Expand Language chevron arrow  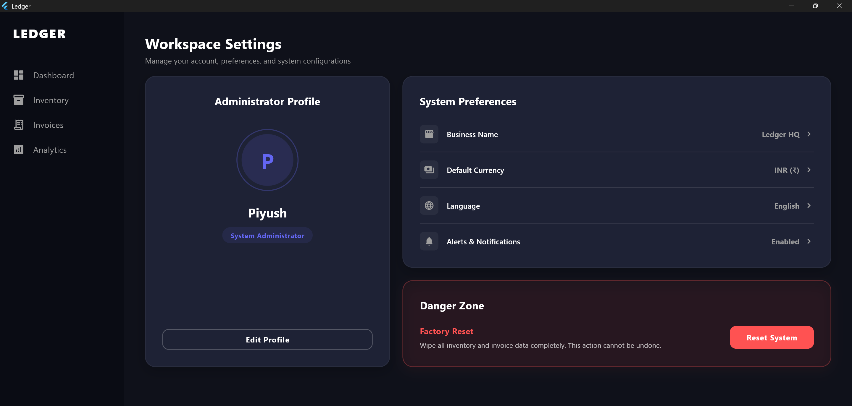pos(809,205)
